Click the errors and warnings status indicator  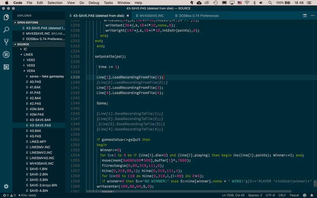pos(9,195)
